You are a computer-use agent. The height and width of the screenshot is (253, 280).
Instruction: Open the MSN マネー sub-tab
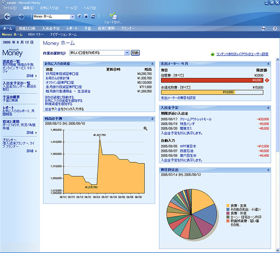coord(36,35)
